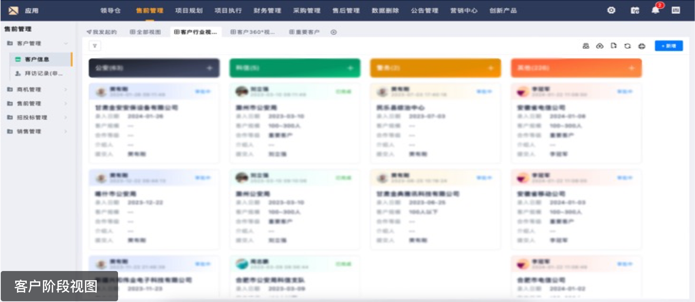Screen dimensions: 695x302
Task: Open the settings gear in the top bar
Action: (611, 10)
